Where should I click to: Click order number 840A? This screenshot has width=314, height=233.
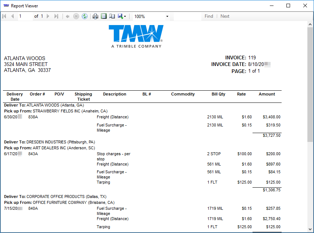[x=33, y=208]
